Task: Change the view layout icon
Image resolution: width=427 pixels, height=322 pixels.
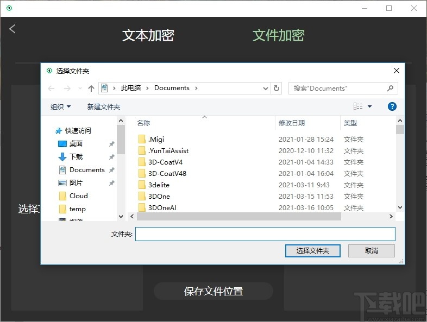Action: 358,106
